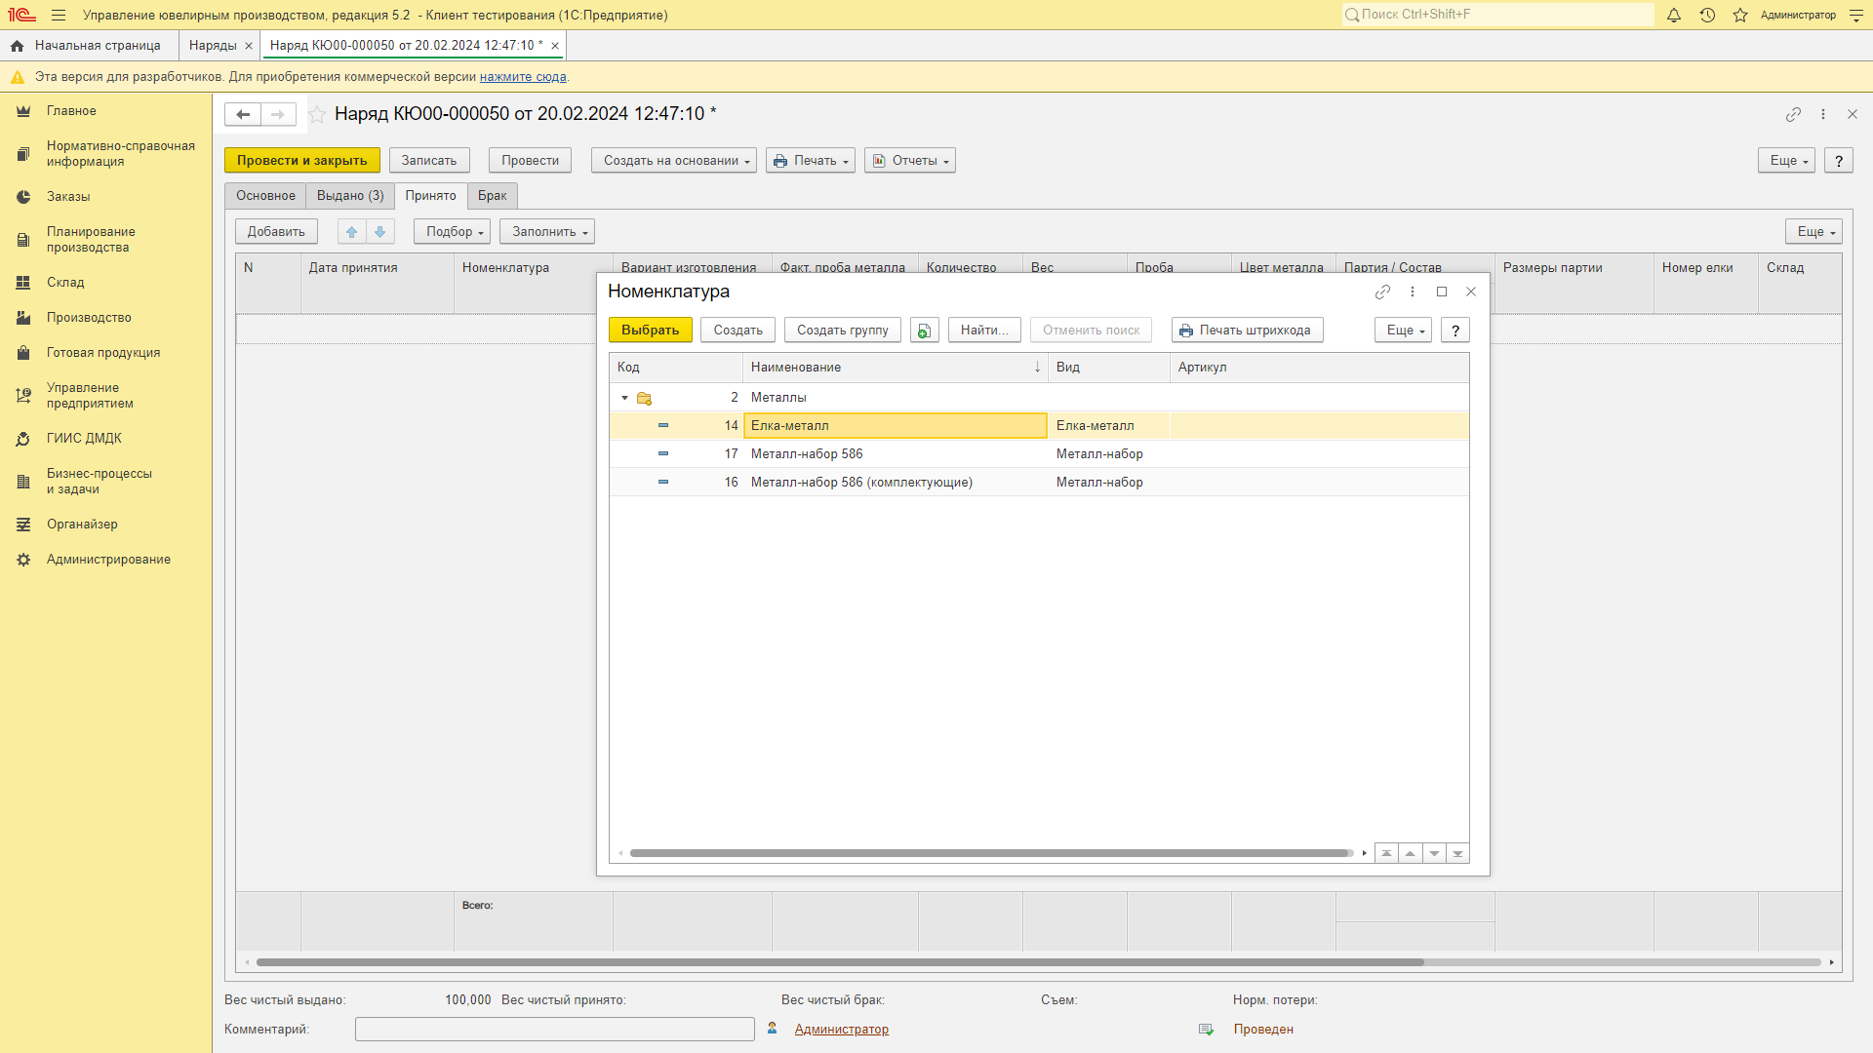Move row down arrow icon
This screenshot has height=1053, width=1873.
(x=380, y=232)
